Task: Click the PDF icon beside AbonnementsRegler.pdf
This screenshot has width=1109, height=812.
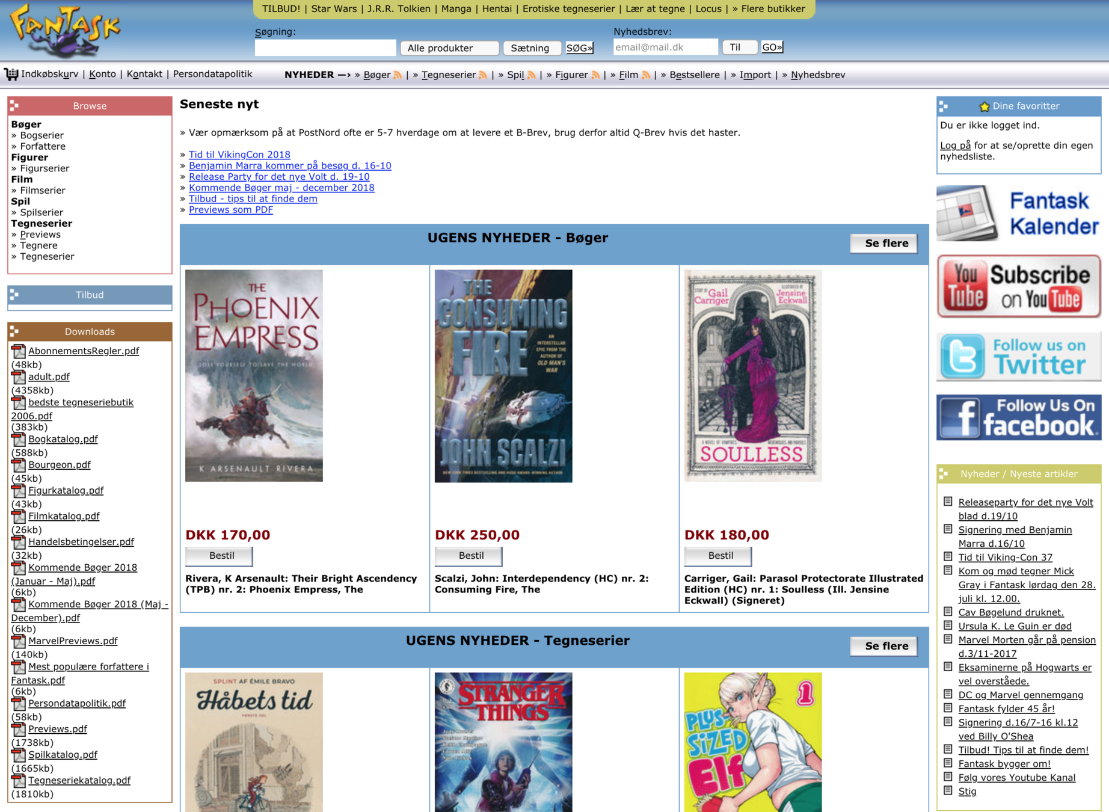Action: coord(19,351)
